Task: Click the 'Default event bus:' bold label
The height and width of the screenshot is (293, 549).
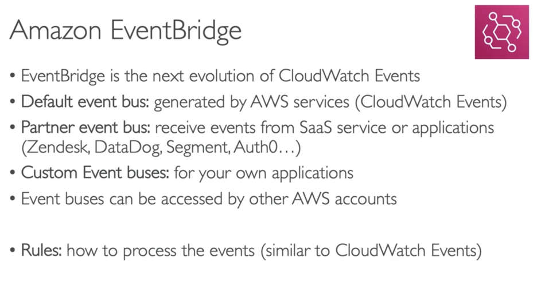Action: pyautogui.click(x=85, y=102)
